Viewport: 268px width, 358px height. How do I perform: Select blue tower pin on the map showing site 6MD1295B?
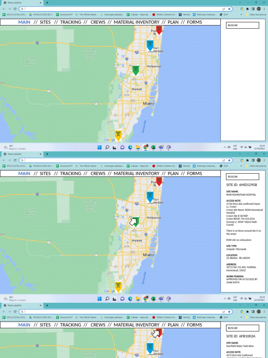150,197
